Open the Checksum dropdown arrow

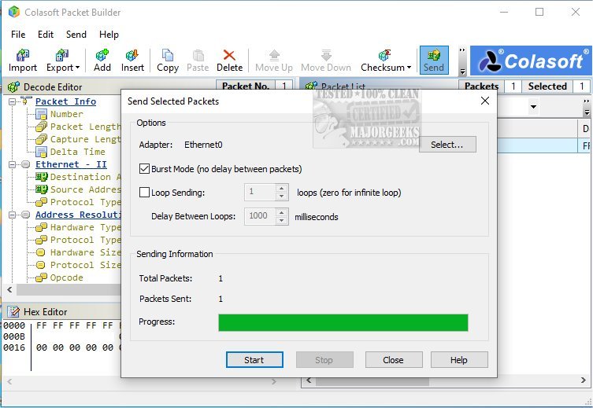pyautogui.click(x=409, y=68)
